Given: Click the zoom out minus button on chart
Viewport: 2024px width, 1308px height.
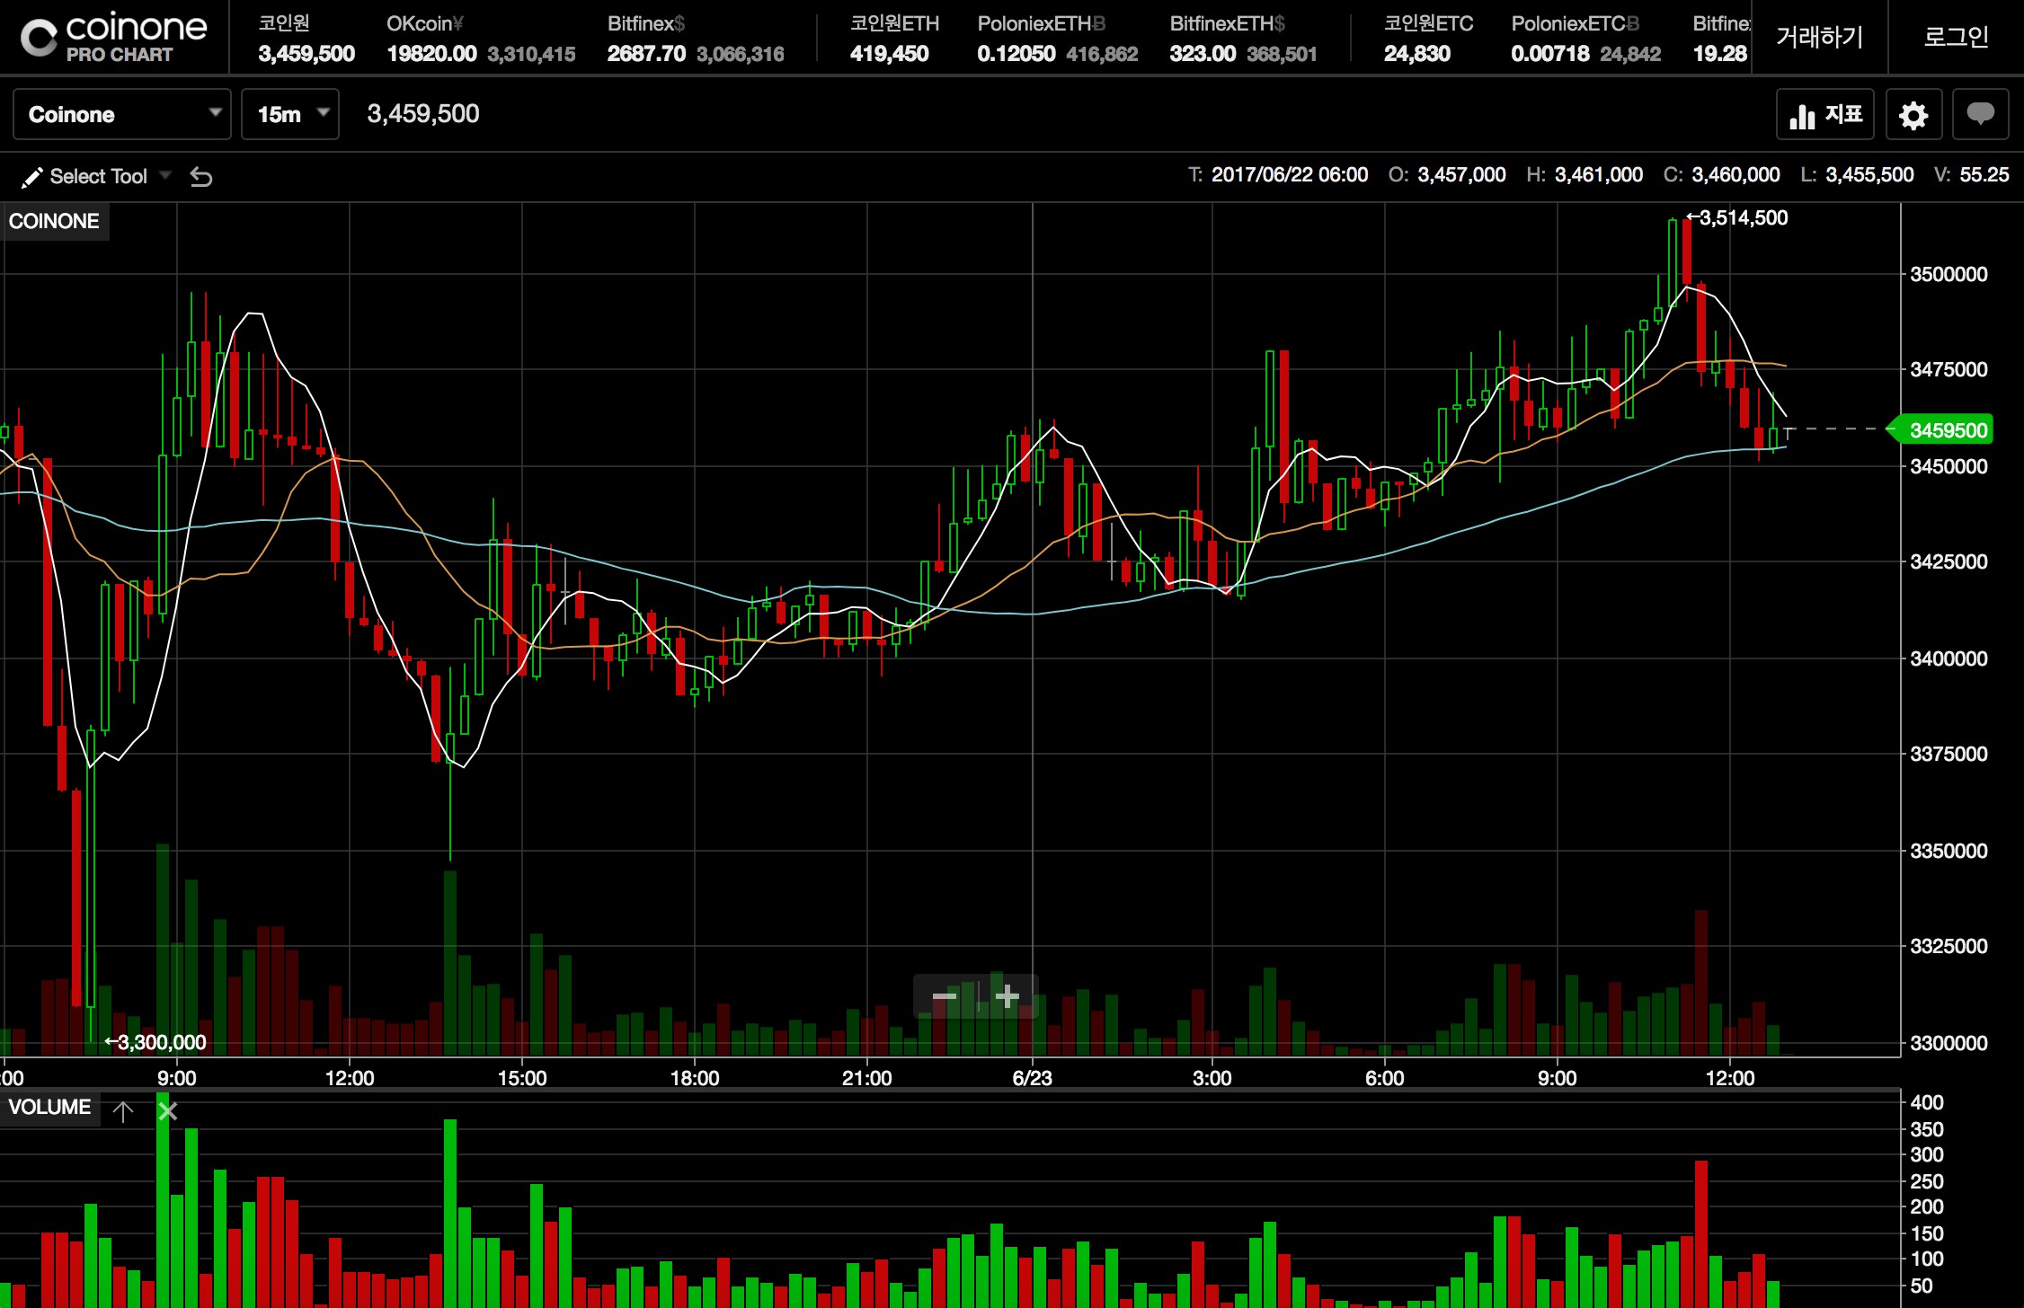Looking at the screenshot, I should pos(944,996).
